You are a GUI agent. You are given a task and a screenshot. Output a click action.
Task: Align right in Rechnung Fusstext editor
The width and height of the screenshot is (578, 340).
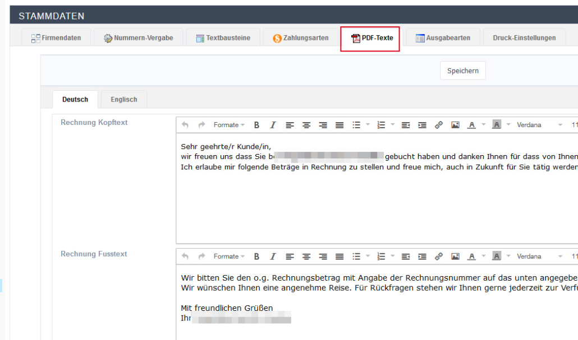323,257
